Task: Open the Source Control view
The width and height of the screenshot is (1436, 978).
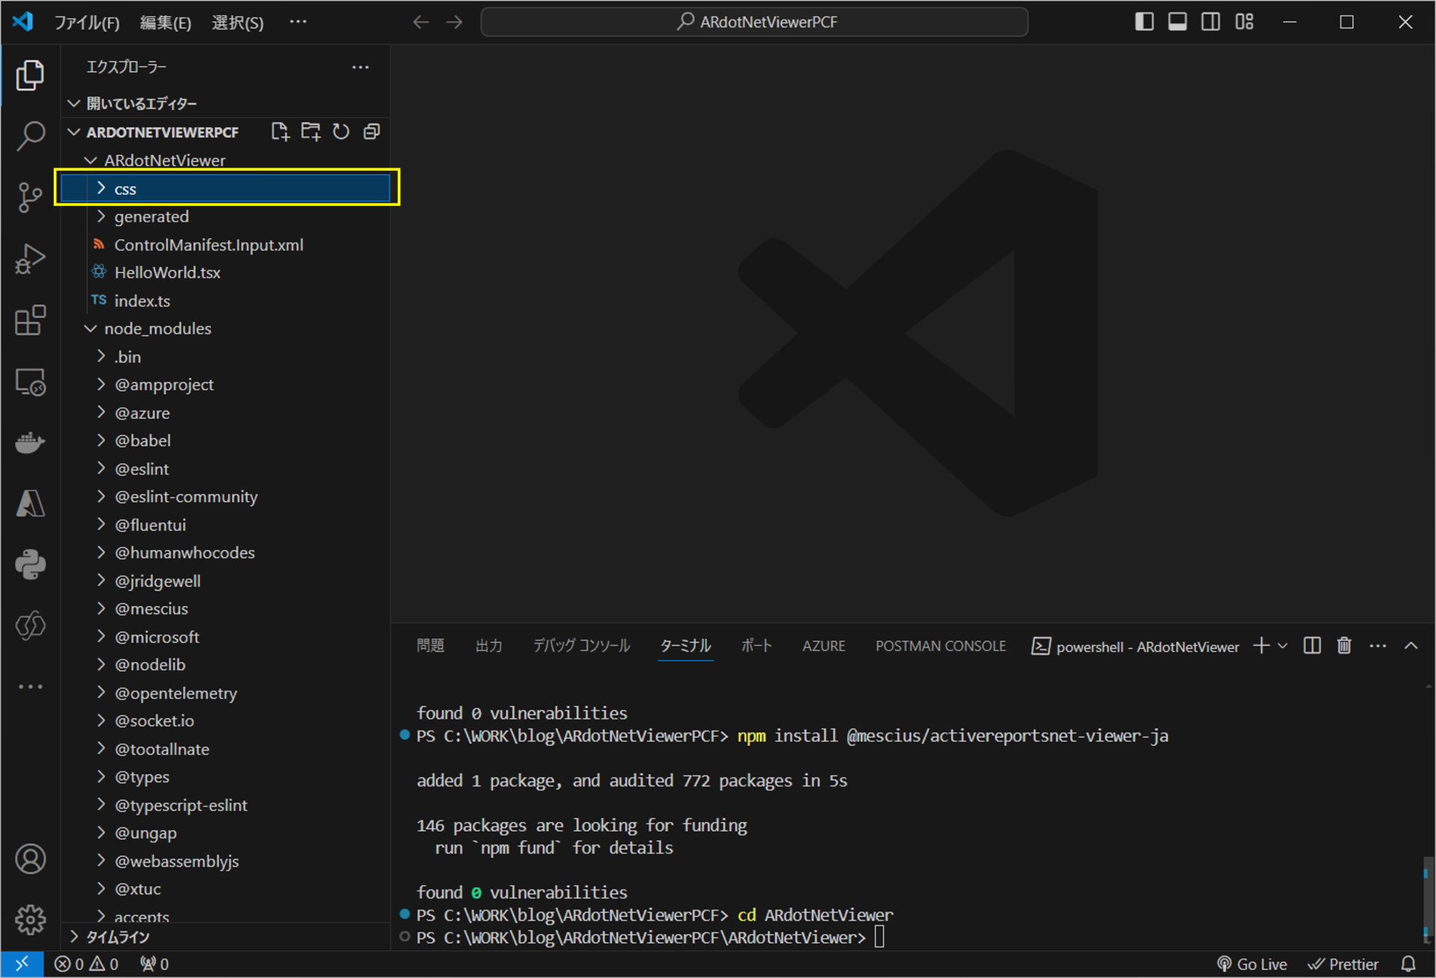Action: 30,198
